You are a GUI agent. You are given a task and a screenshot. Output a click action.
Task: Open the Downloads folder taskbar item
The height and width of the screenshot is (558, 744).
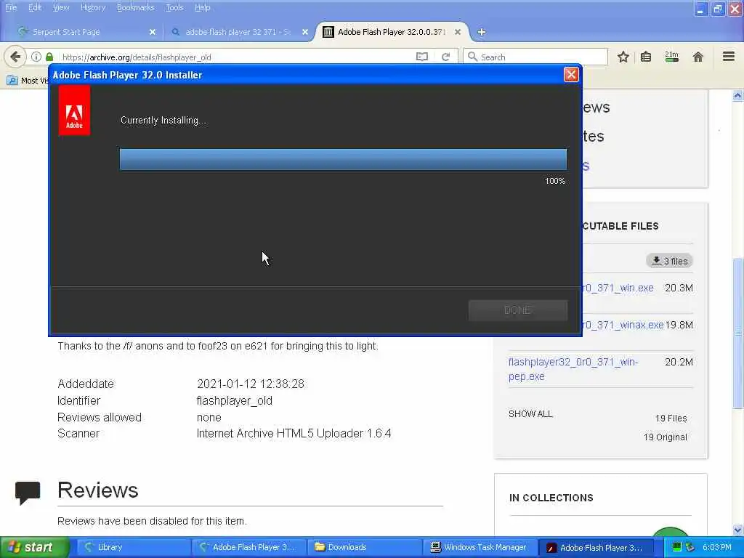[x=365, y=547]
